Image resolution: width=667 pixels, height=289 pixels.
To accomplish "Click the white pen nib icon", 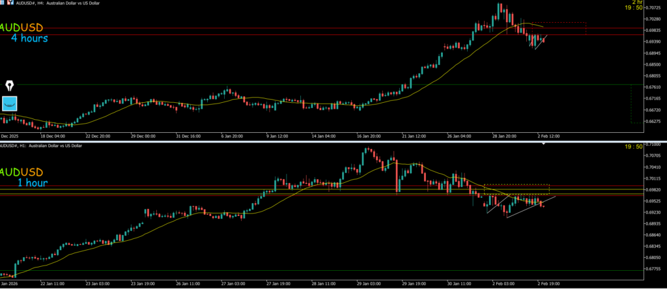I will pyautogui.click(x=11, y=85).
